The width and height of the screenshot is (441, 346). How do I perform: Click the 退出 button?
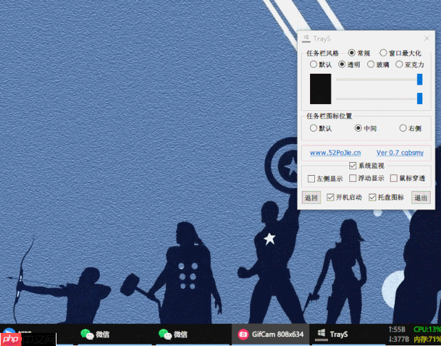pyautogui.click(x=421, y=198)
